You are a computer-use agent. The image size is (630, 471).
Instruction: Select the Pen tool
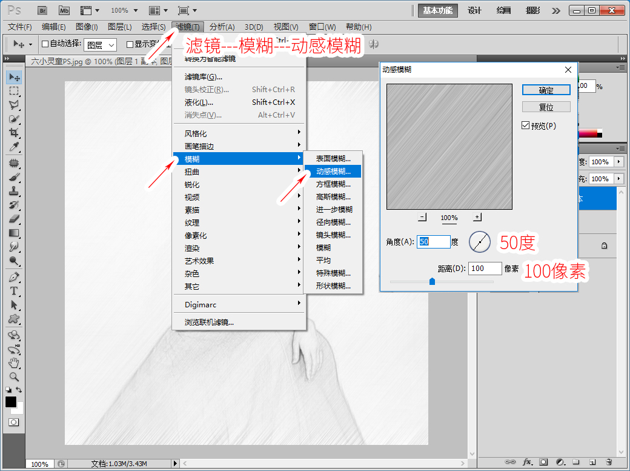(14, 278)
